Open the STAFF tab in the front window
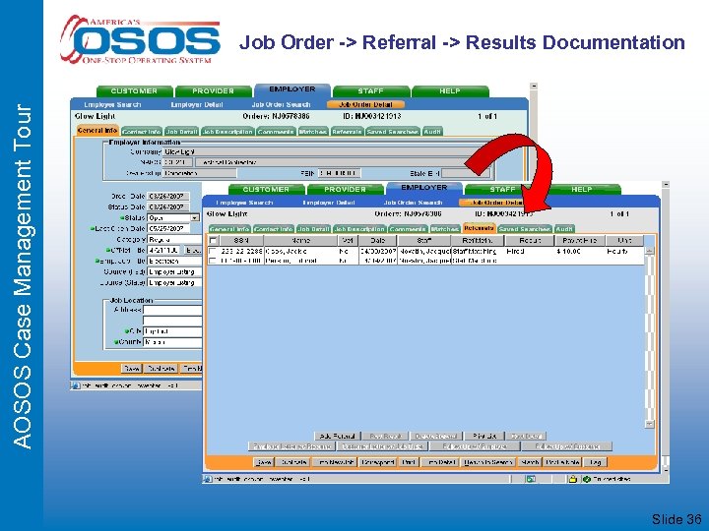709x531 pixels. pos(502,189)
